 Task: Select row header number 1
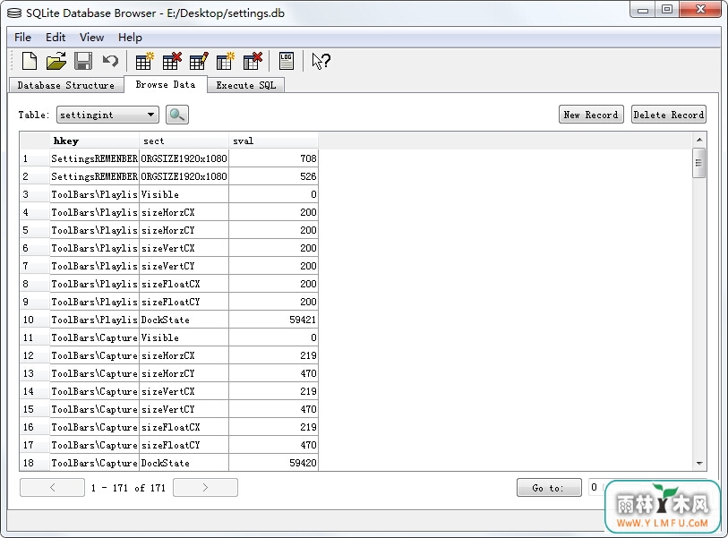point(35,158)
